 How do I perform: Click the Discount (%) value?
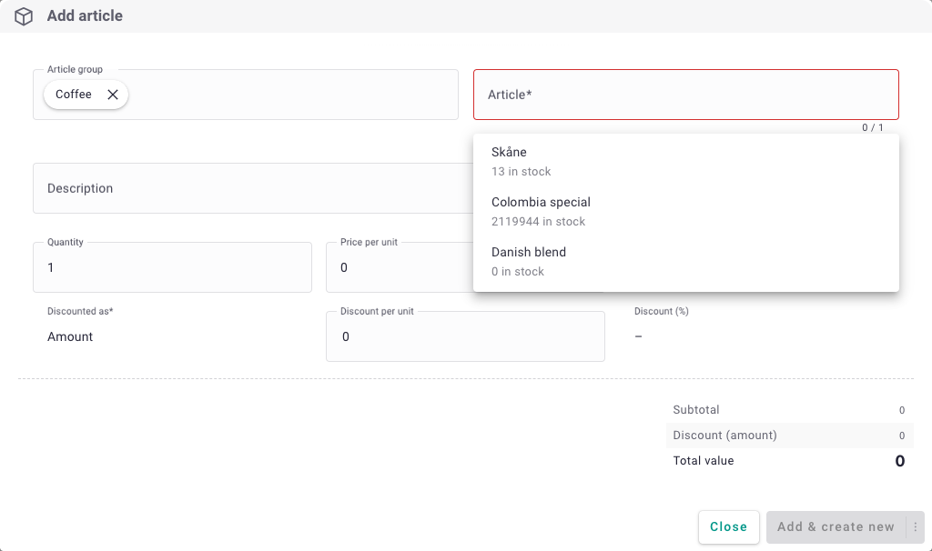click(638, 336)
